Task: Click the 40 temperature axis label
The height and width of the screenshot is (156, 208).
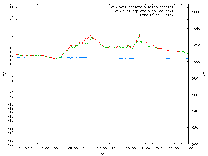Action: [x=12, y=4]
